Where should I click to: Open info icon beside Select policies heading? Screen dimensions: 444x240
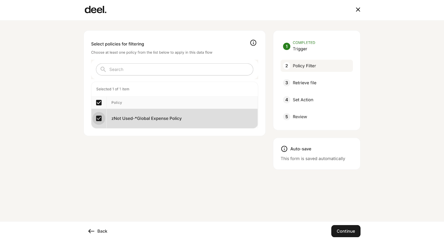[253, 43]
